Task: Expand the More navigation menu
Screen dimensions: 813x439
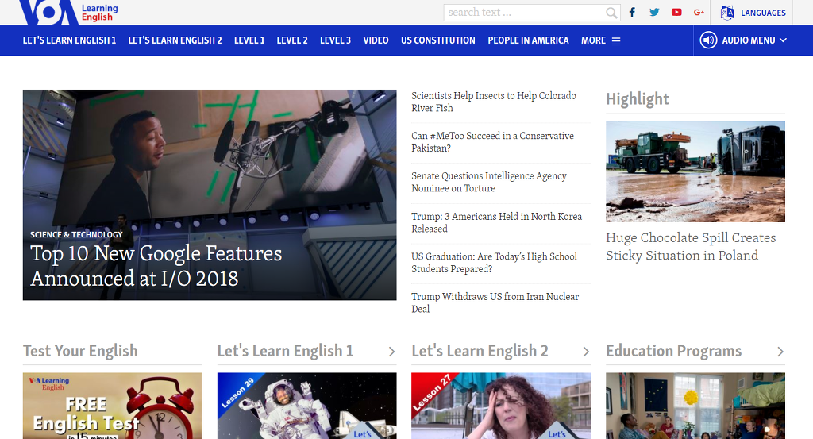Action: [x=600, y=40]
